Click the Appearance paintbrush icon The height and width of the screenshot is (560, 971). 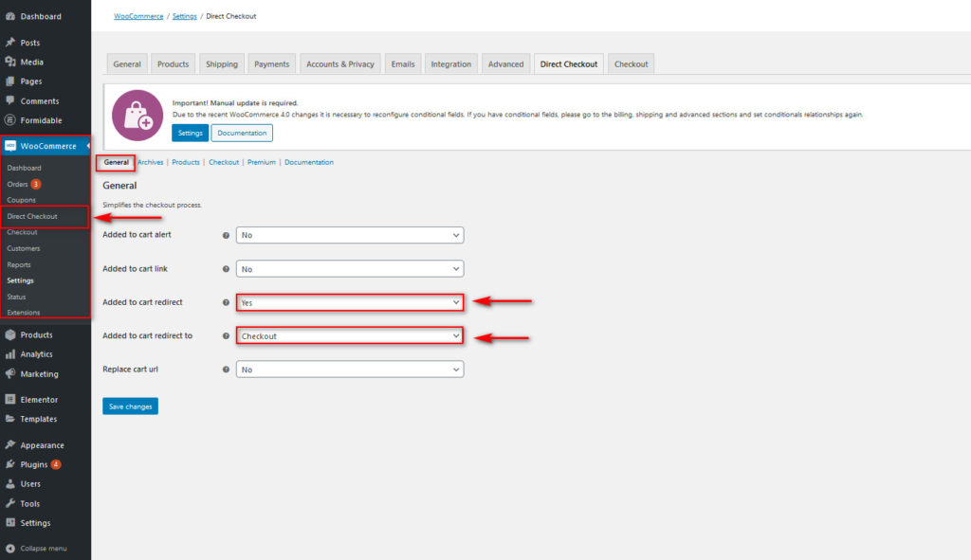10,445
